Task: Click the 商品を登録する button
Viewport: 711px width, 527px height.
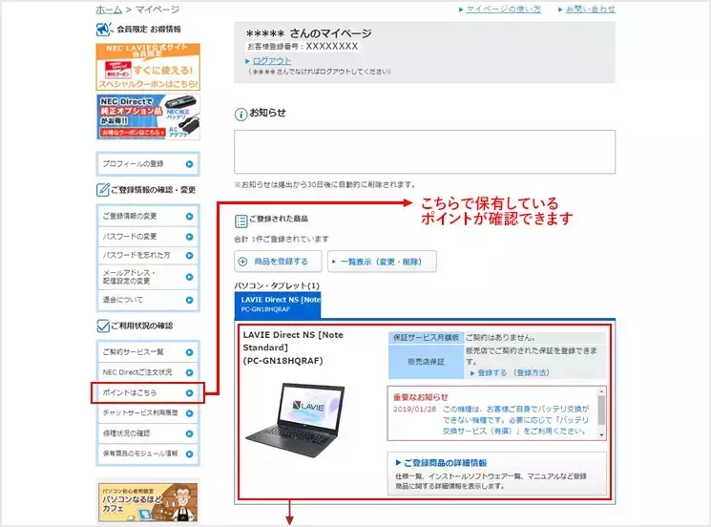Action: point(278,262)
